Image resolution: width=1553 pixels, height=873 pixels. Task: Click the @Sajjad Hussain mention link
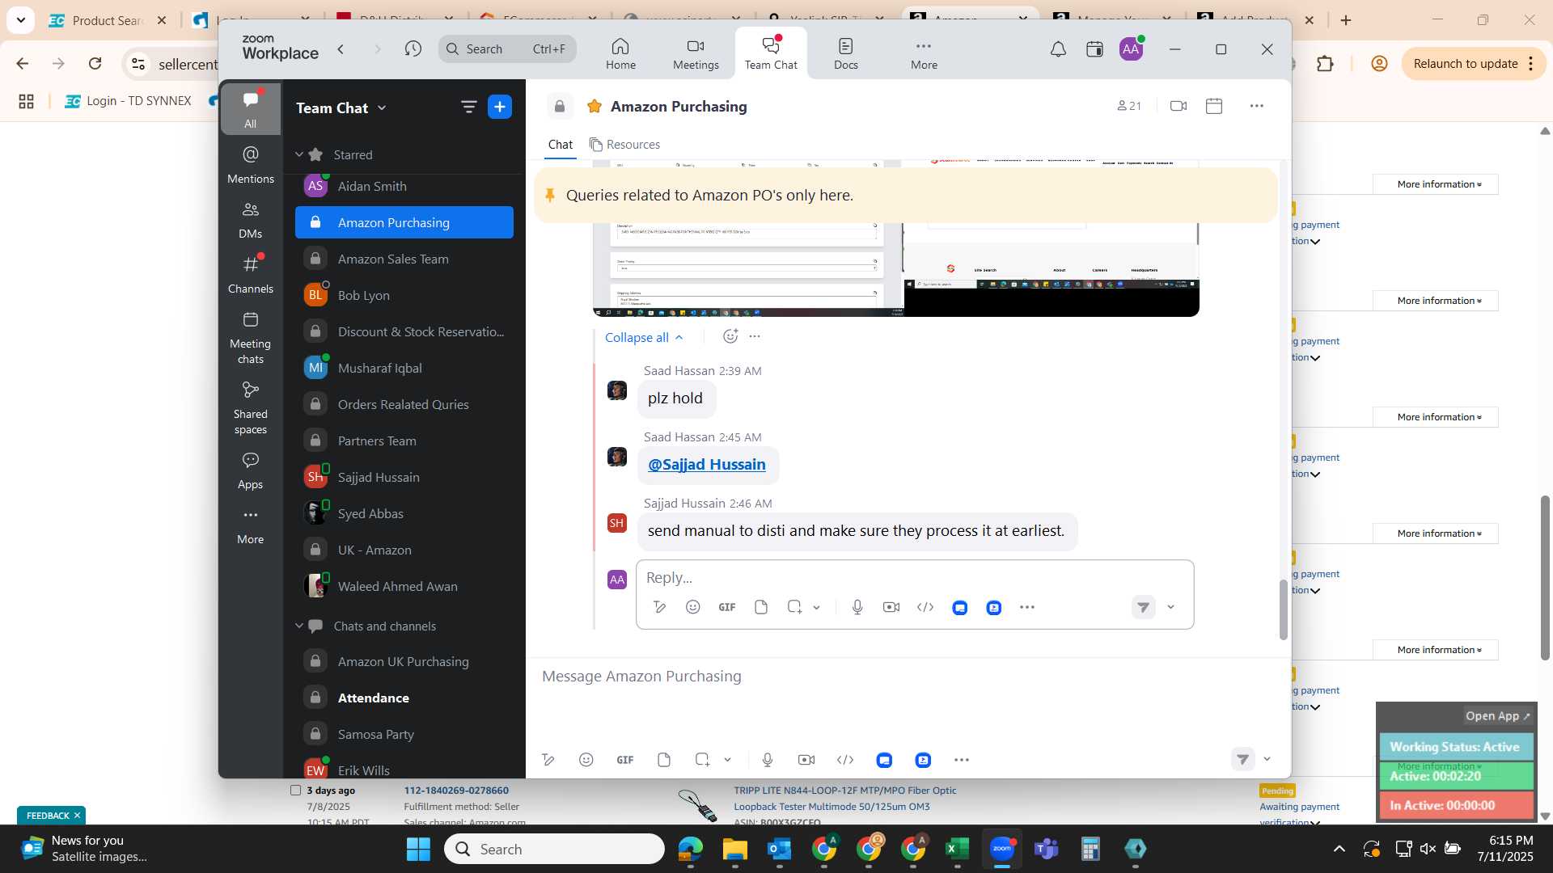(706, 465)
